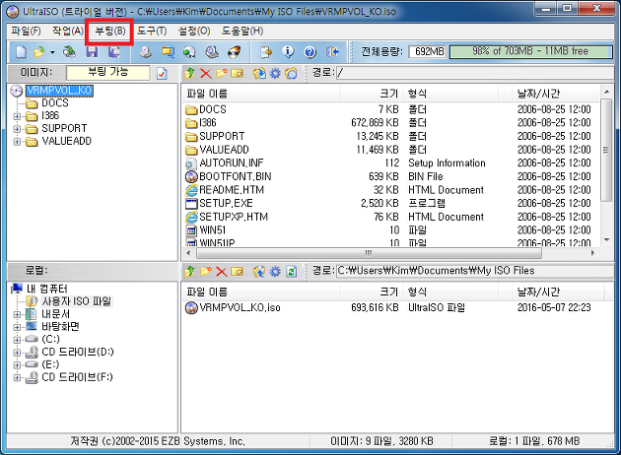621x455 pixels.
Task: Click the Up folder icon in local pane
Action: pos(189,272)
